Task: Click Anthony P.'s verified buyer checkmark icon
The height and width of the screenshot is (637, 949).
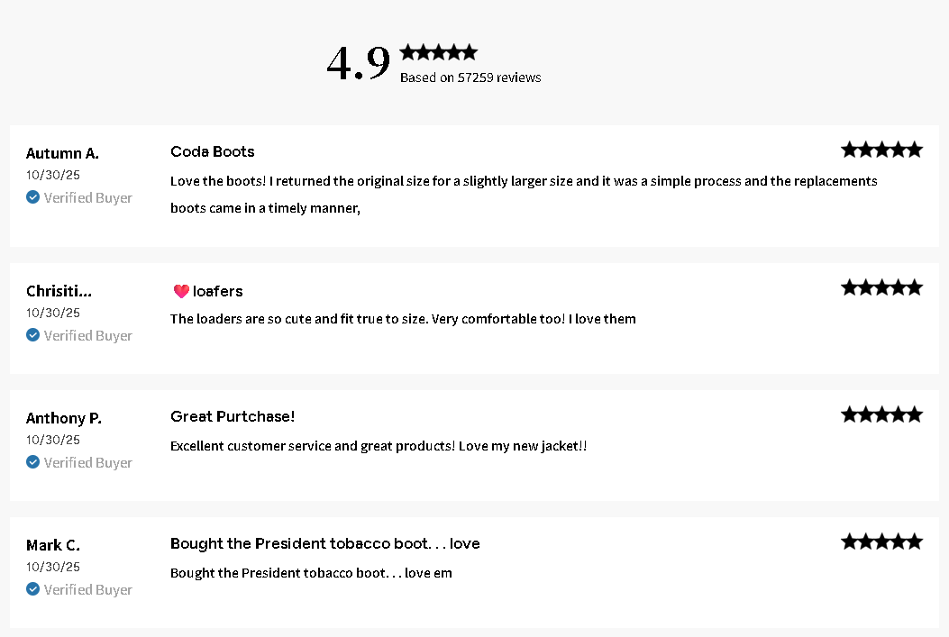Action: (x=33, y=462)
